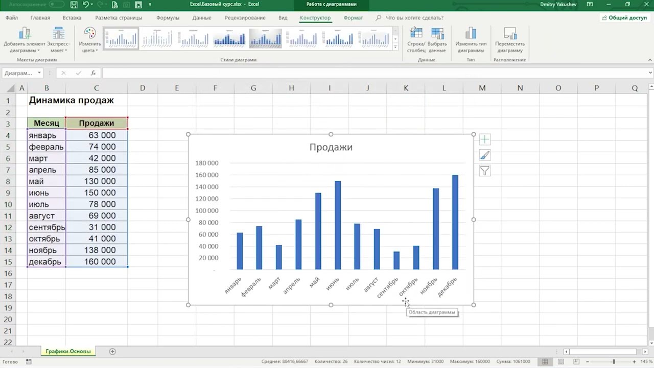Switch to the Главная tab

pyautogui.click(x=40, y=17)
